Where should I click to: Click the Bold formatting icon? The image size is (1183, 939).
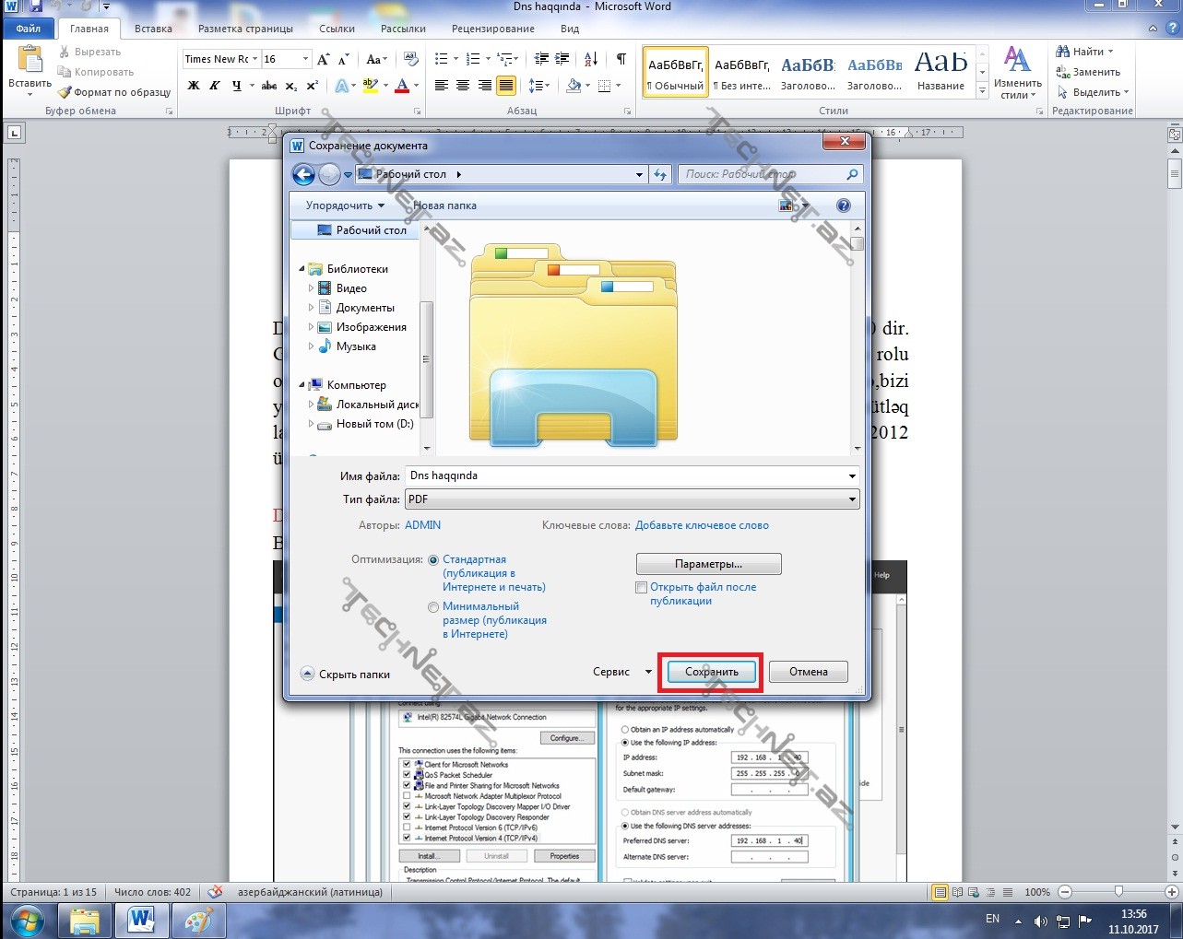[194, 86]
